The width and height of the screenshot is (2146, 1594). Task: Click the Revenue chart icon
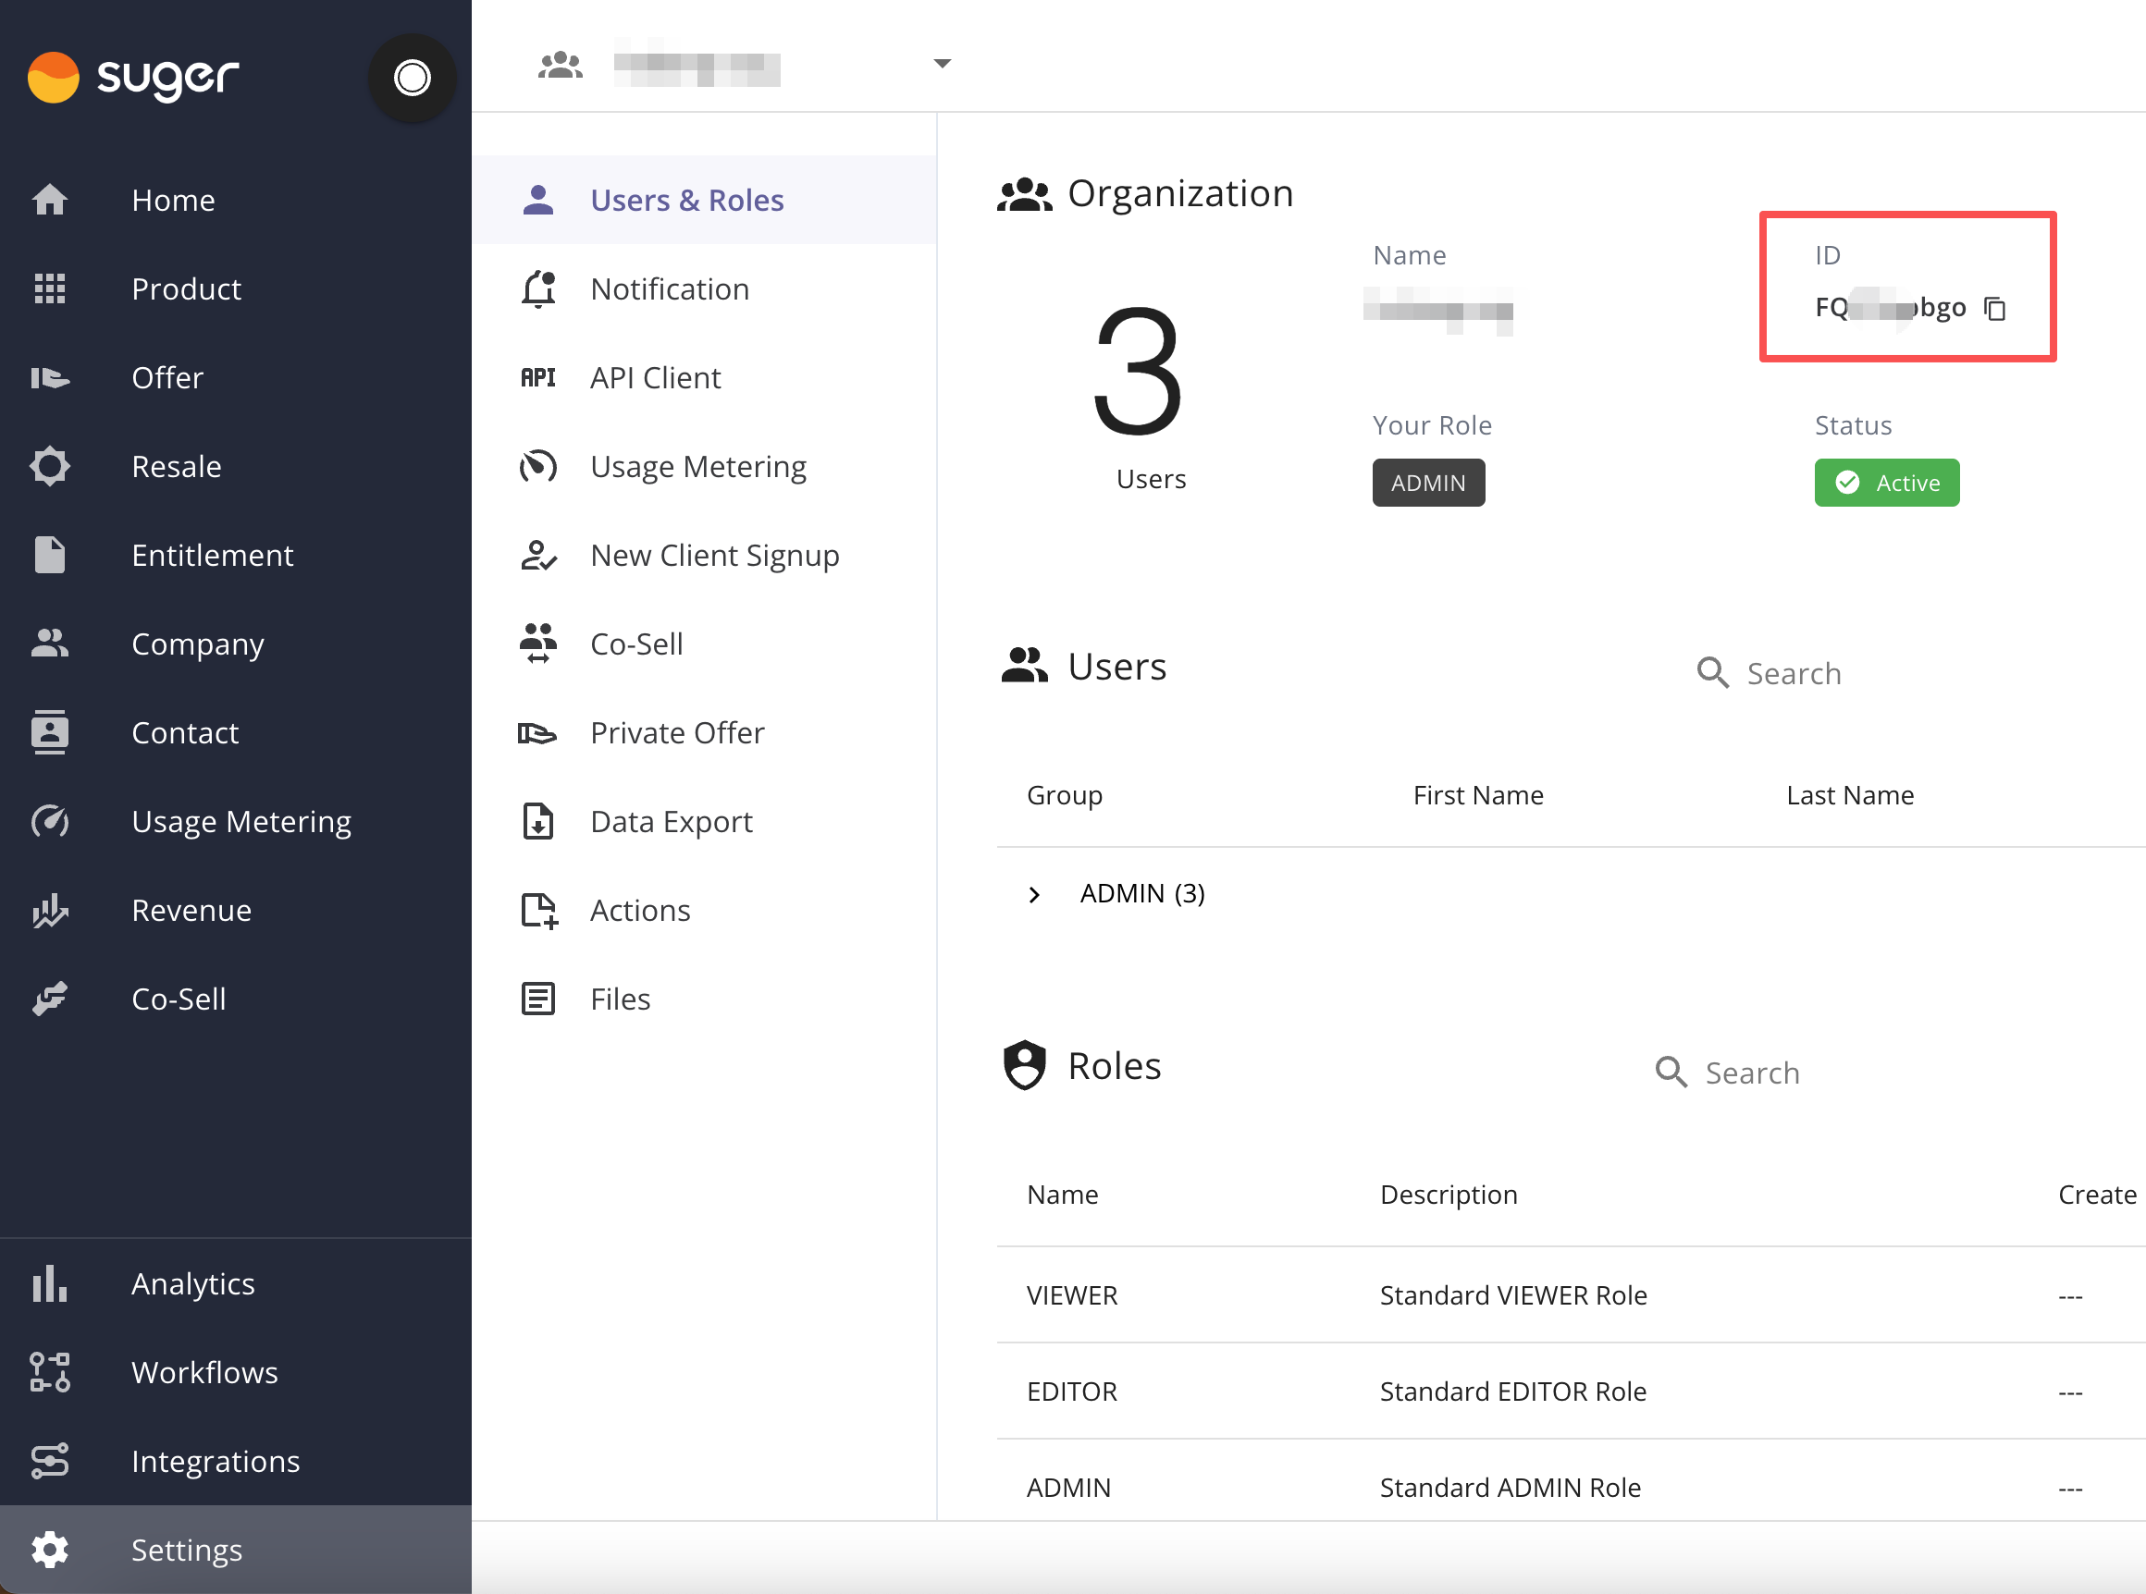(x=50, y=910)
